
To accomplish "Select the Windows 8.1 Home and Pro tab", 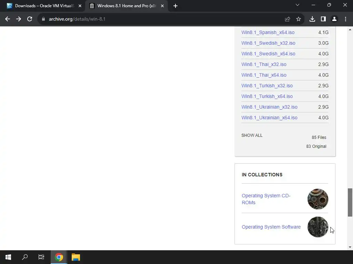I will (126, 6).
